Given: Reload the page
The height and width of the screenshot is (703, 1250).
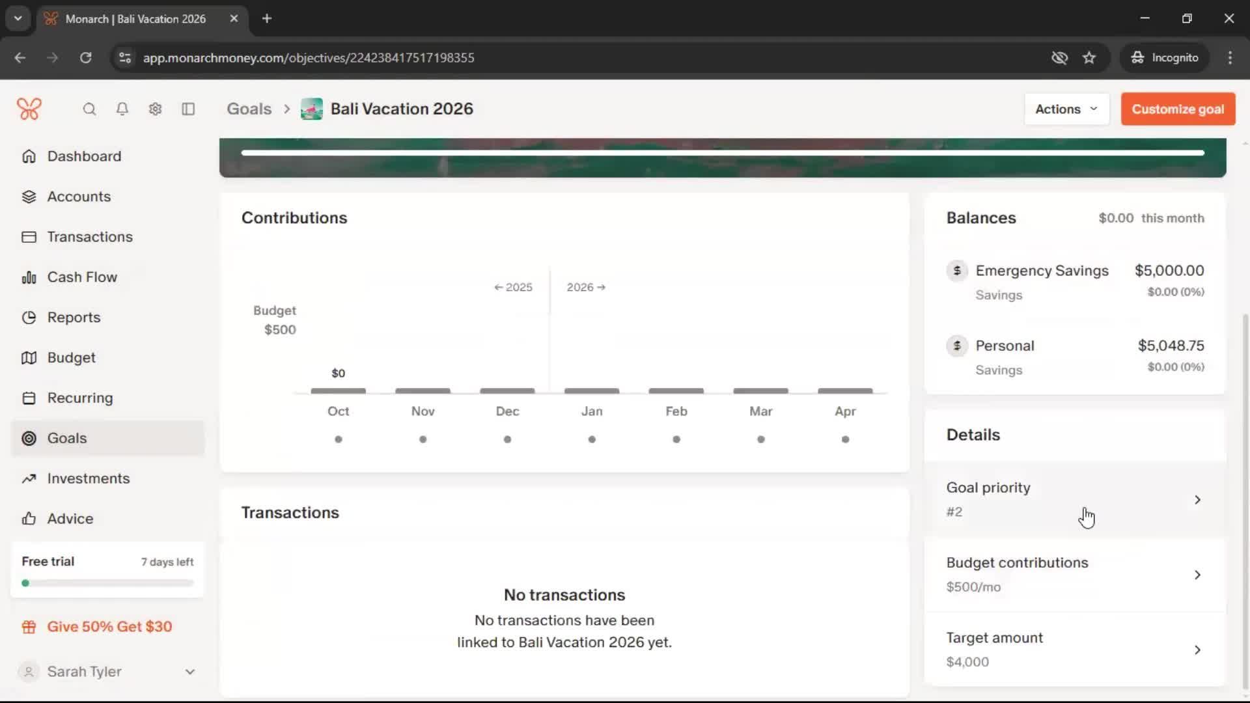Looking at the screenshot, I should [85, 57].
